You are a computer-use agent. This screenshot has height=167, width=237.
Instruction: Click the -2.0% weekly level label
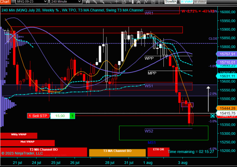pos(213,94)
